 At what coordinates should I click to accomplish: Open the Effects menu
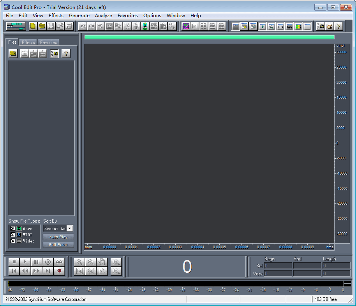tap(56, 16)
